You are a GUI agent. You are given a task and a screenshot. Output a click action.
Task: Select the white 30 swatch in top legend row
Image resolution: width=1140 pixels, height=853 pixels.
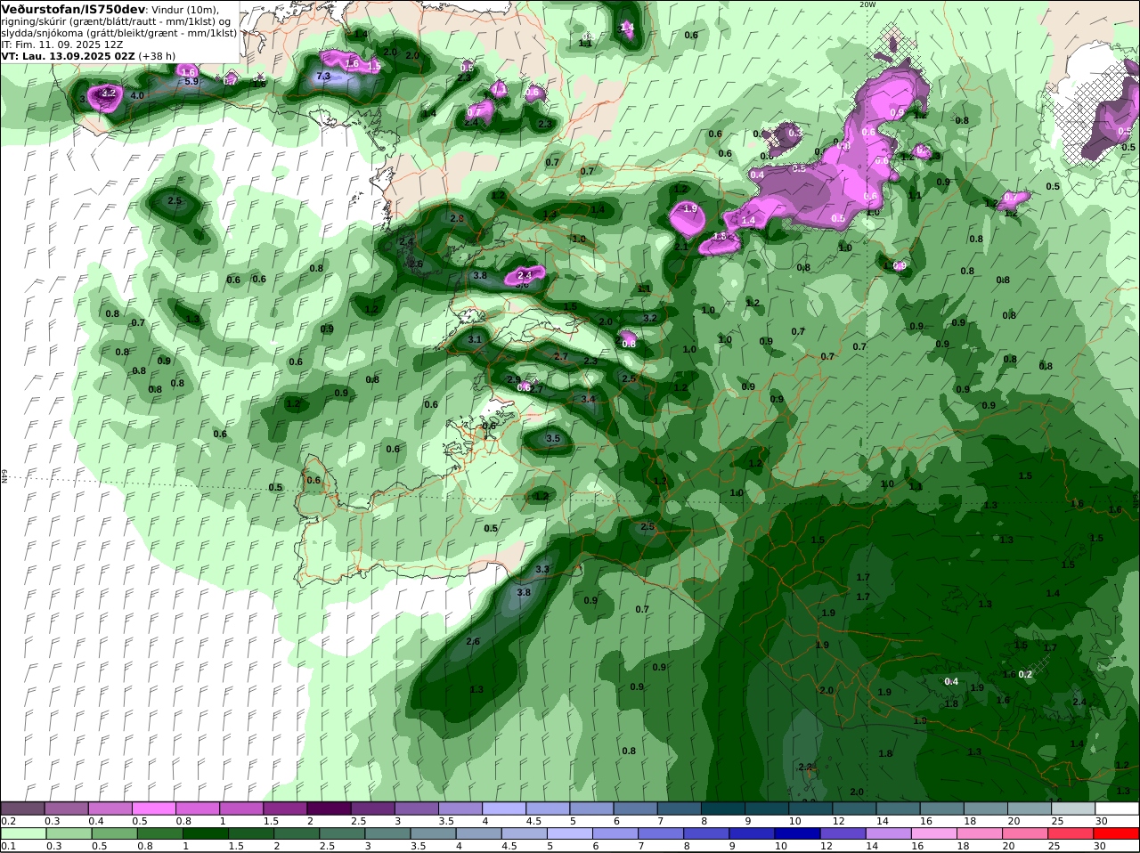pos(1117,808)
